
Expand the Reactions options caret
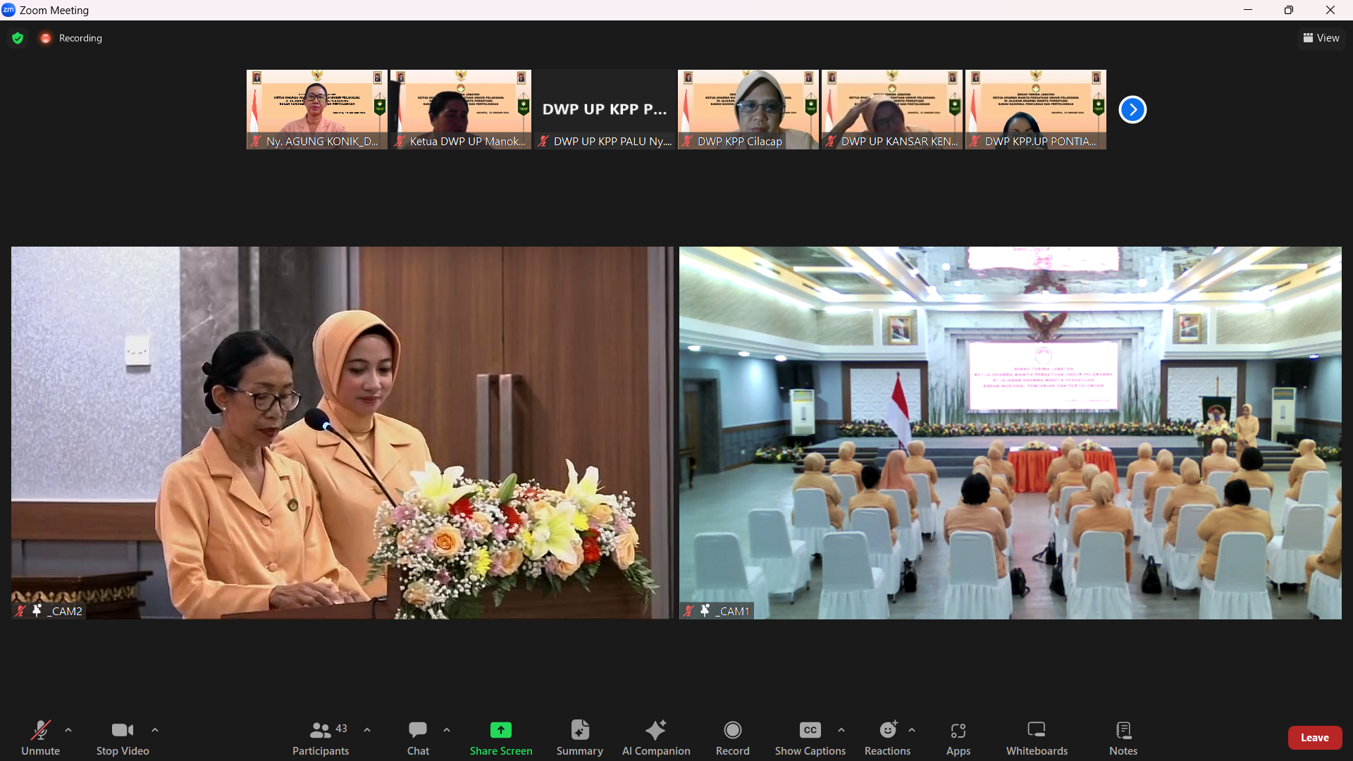[x=912, y=730]
